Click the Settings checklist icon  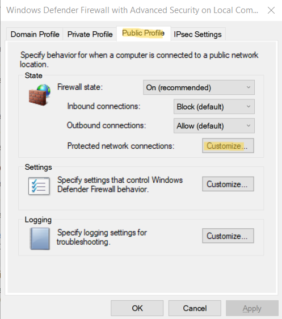click(39, 186)
